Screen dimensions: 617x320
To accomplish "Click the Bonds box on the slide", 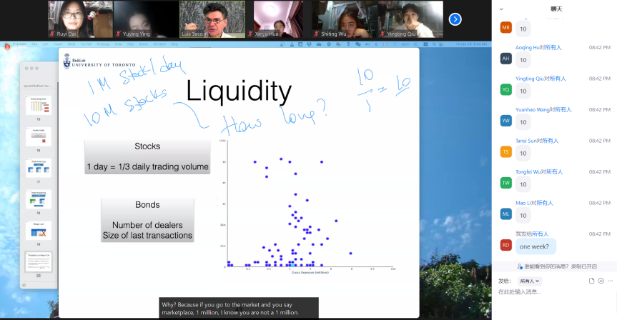I will click(x=147, y=220).
